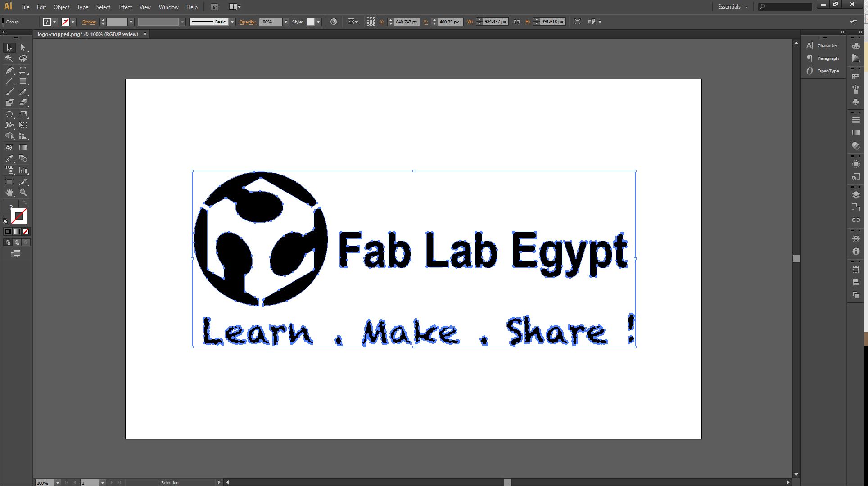Activate the Column Graph tool

[23, 171]
